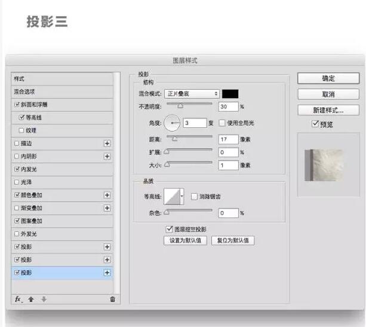Disable the 内发光 checkbox
The height and width of the screenshot is (327, 366).
click(17, 169)
